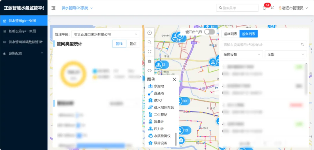Toggle the 一键开启气泡 switch

point(209,32)
